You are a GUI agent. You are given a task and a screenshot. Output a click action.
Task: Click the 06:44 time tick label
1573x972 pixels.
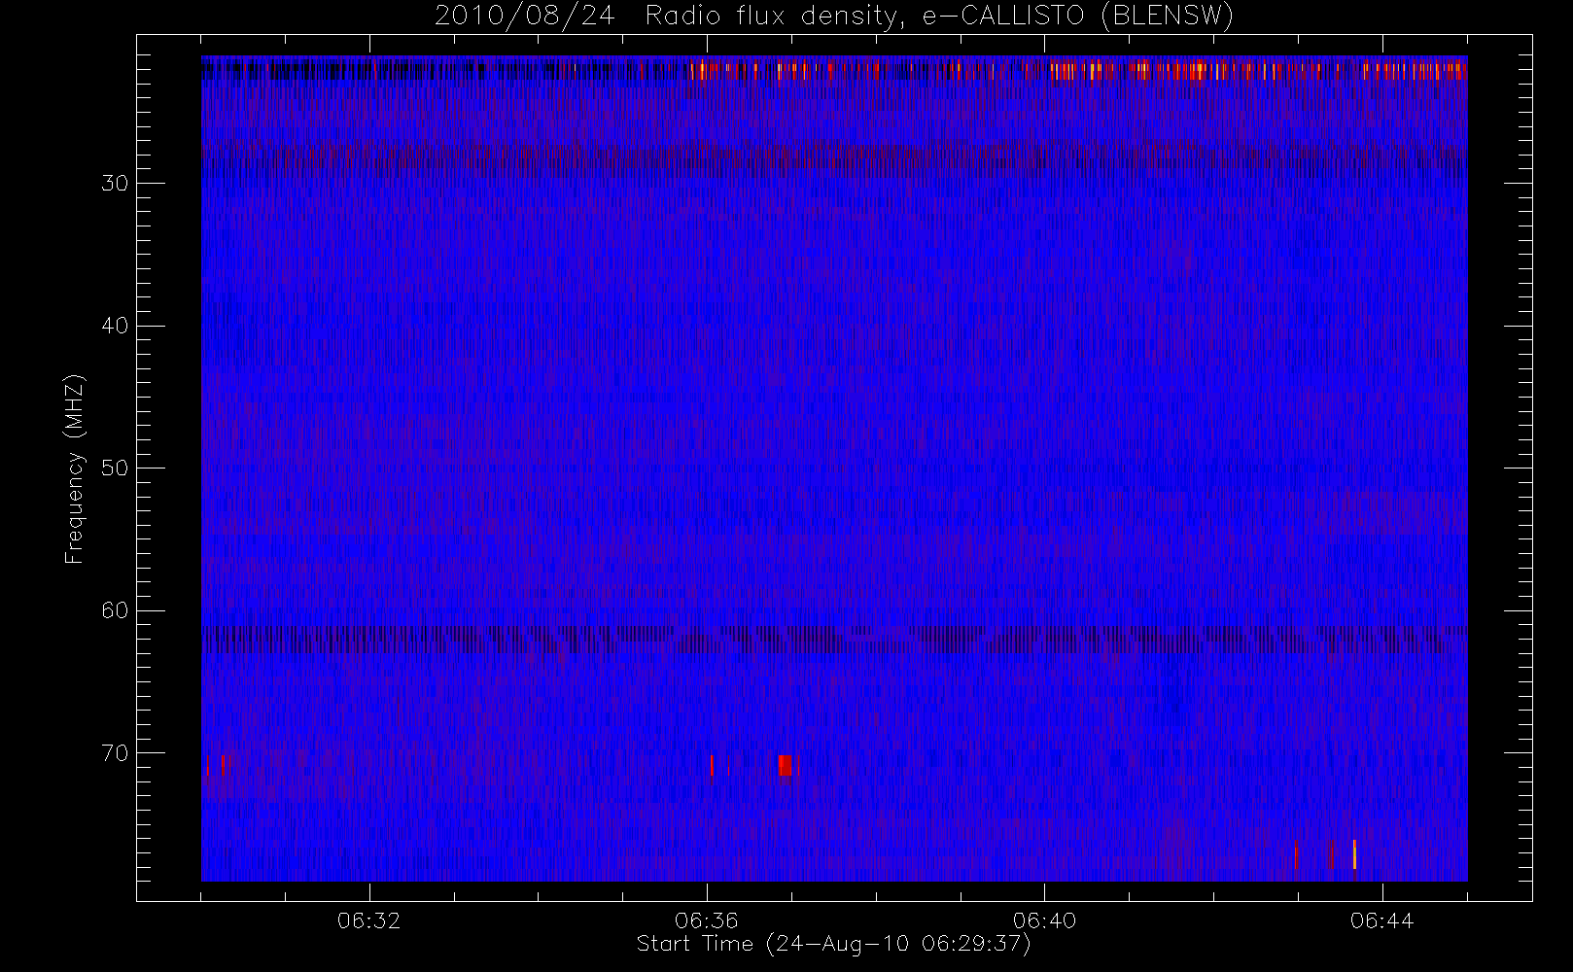[1381, 920]
